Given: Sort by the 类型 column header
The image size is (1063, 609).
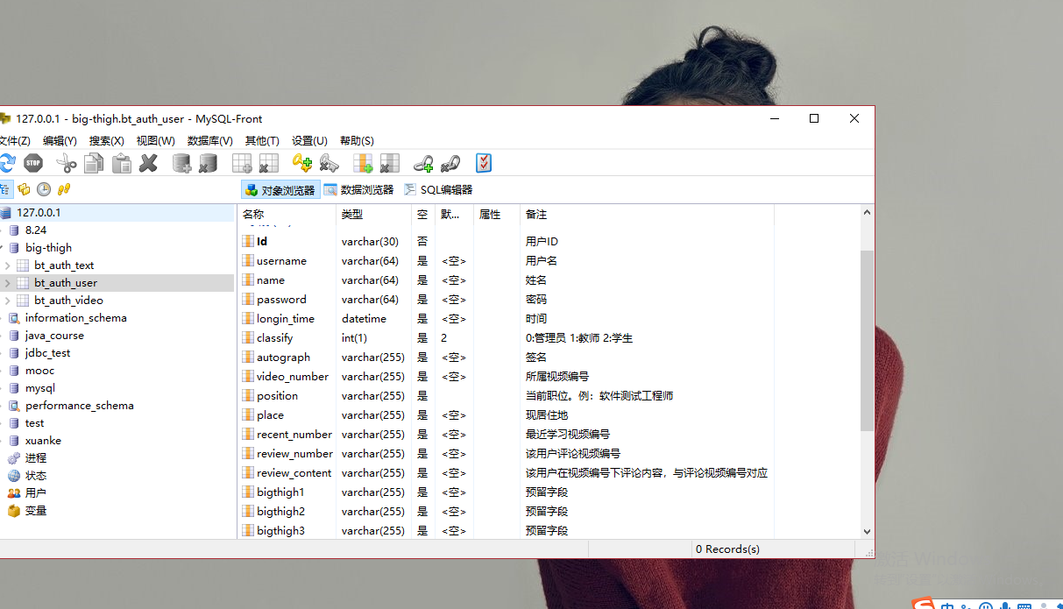Looking at the screenshot, I should coord(374,215).
